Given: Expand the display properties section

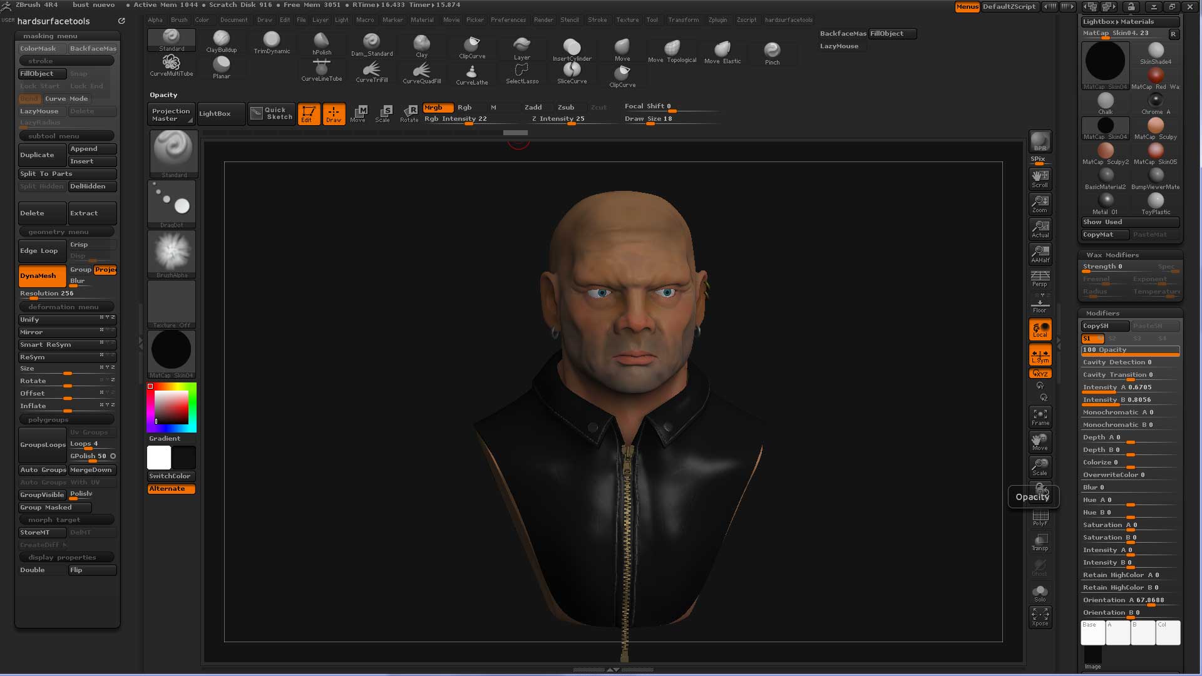Looking at the screenshot, I should click(x=66, y=557).
